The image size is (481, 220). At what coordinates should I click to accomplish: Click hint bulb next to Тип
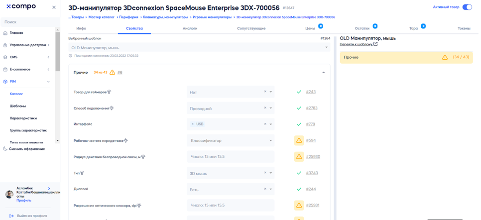(82, 173)
